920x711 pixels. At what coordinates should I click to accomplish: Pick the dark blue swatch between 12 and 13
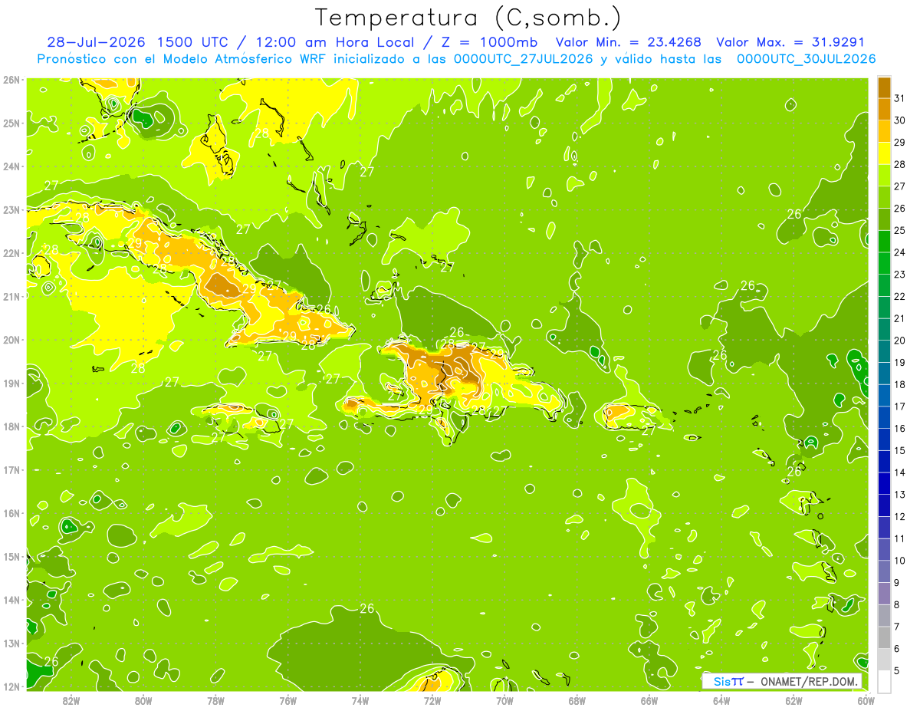tap(885, 505)
